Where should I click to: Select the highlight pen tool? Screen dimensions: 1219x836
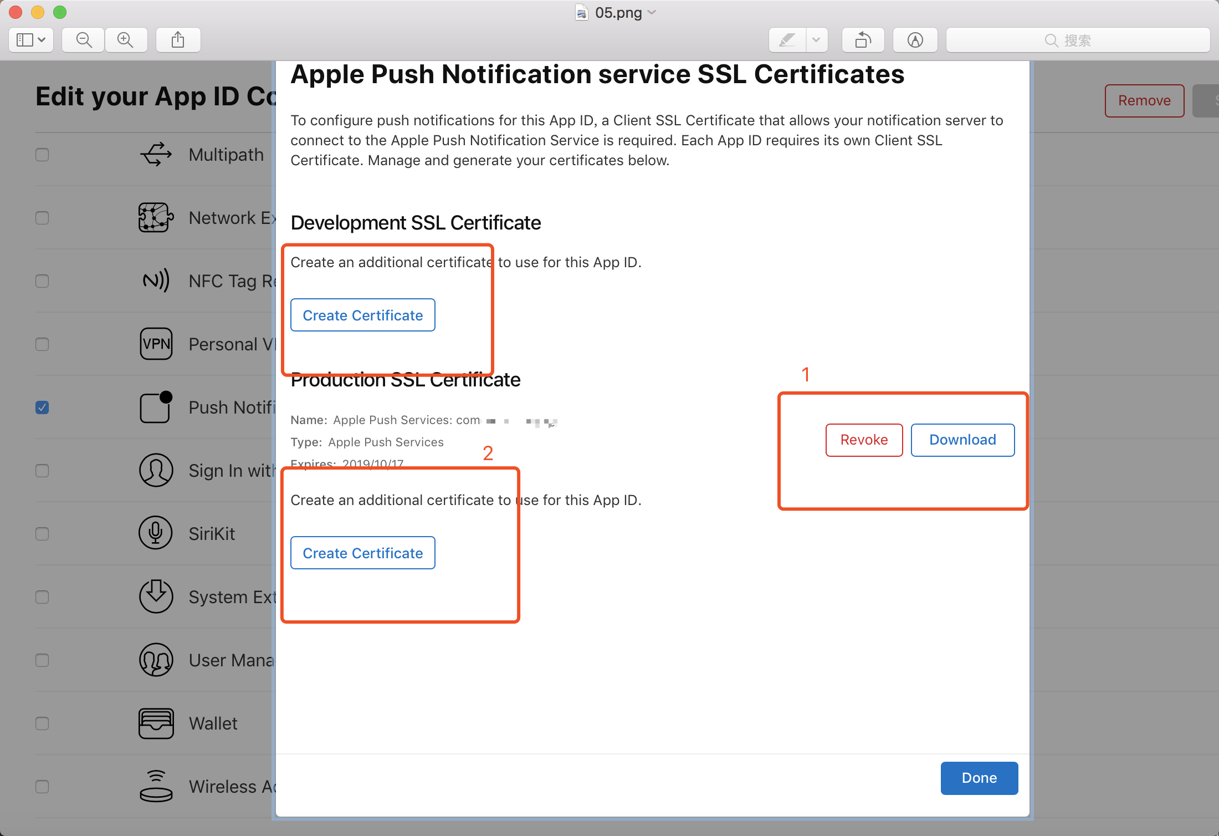pos(787,40)
